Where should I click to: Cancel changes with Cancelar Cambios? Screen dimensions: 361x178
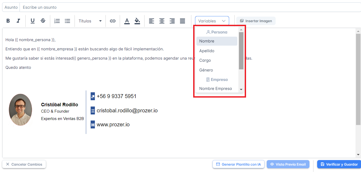24,164
